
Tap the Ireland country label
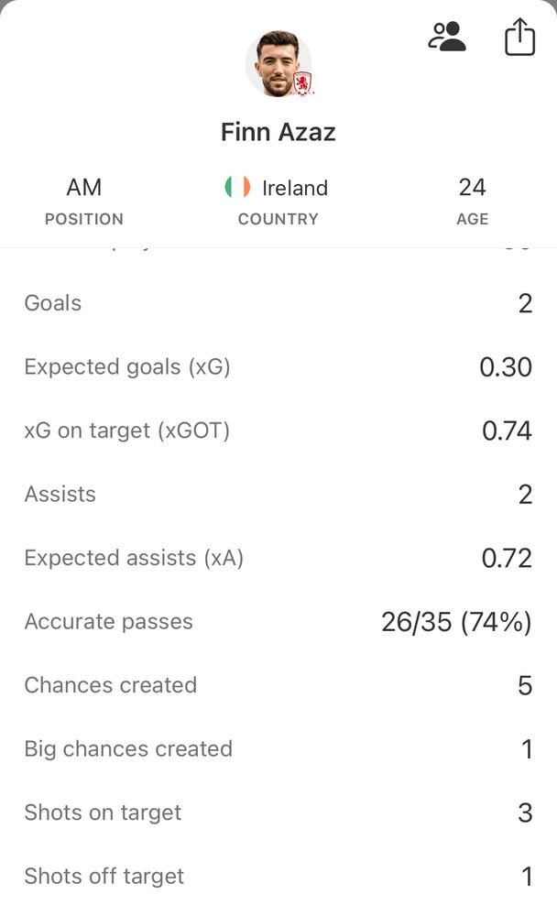295,188
